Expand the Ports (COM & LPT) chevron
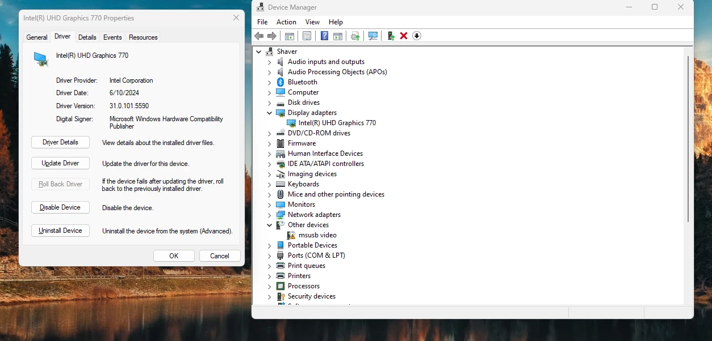The width and height of the screenshot is (712, 341). coord(270,255)
